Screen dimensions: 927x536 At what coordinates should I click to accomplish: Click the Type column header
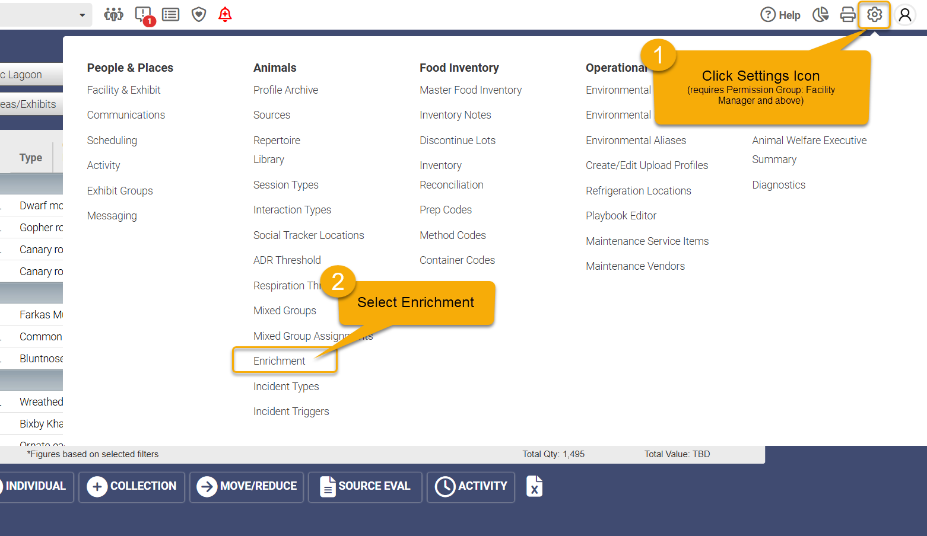(x=31, y=158)
